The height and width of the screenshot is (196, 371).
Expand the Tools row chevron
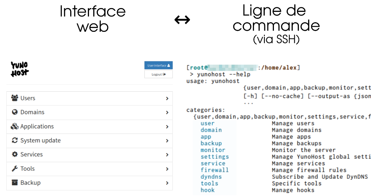coord(167,169)
